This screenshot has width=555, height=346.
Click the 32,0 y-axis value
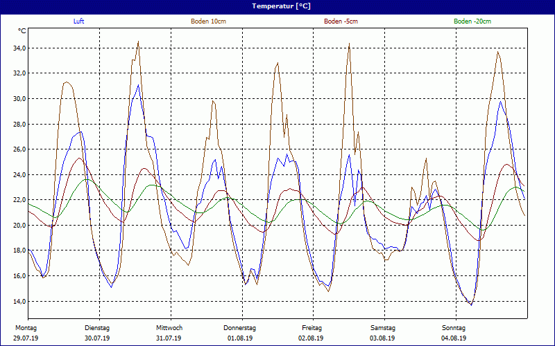20,73
